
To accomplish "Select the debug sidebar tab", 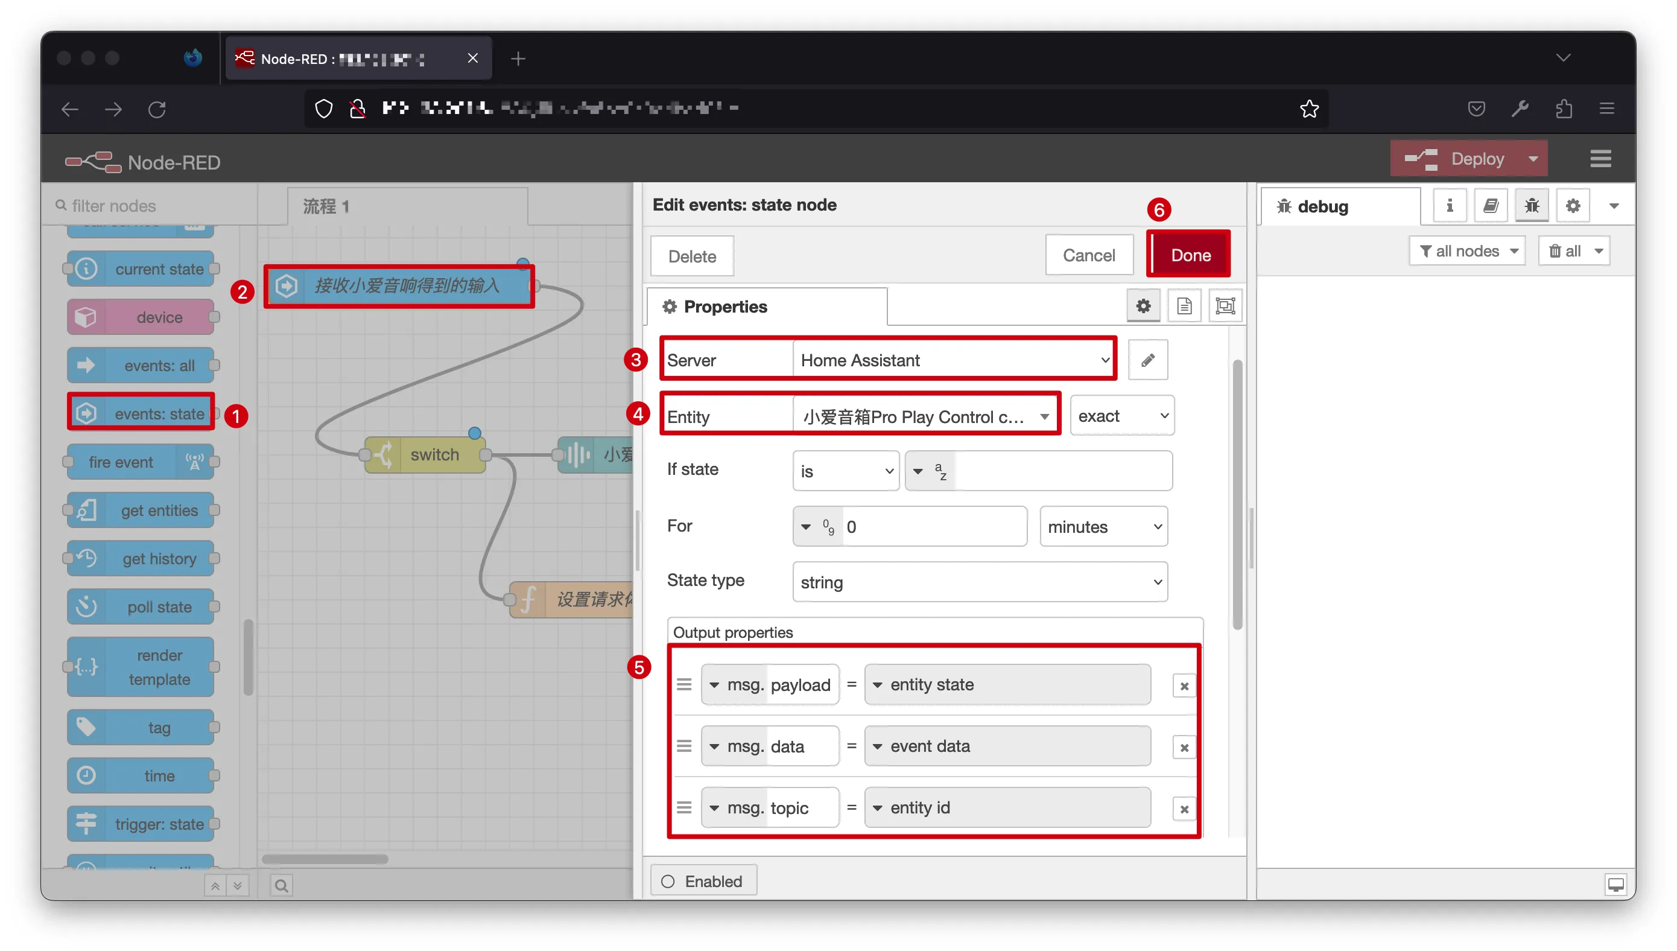I will (x=1341, y=206).
